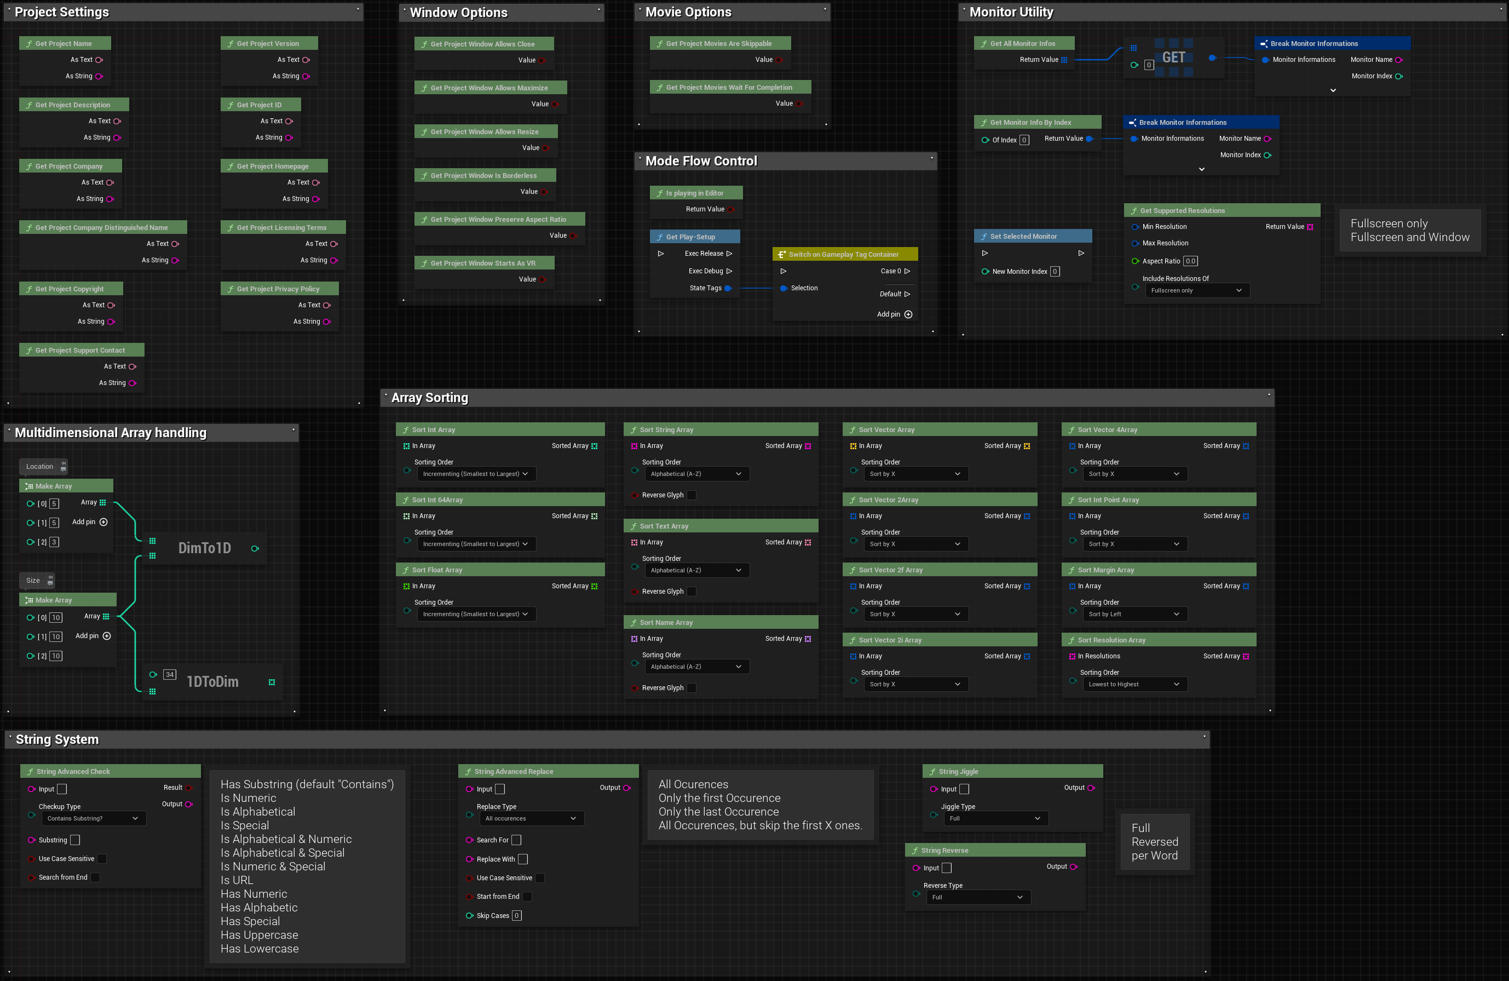1509x981 pixels.
Task: Expand the first Break Monitor Informations node chevron
Action: [1333, 91]
